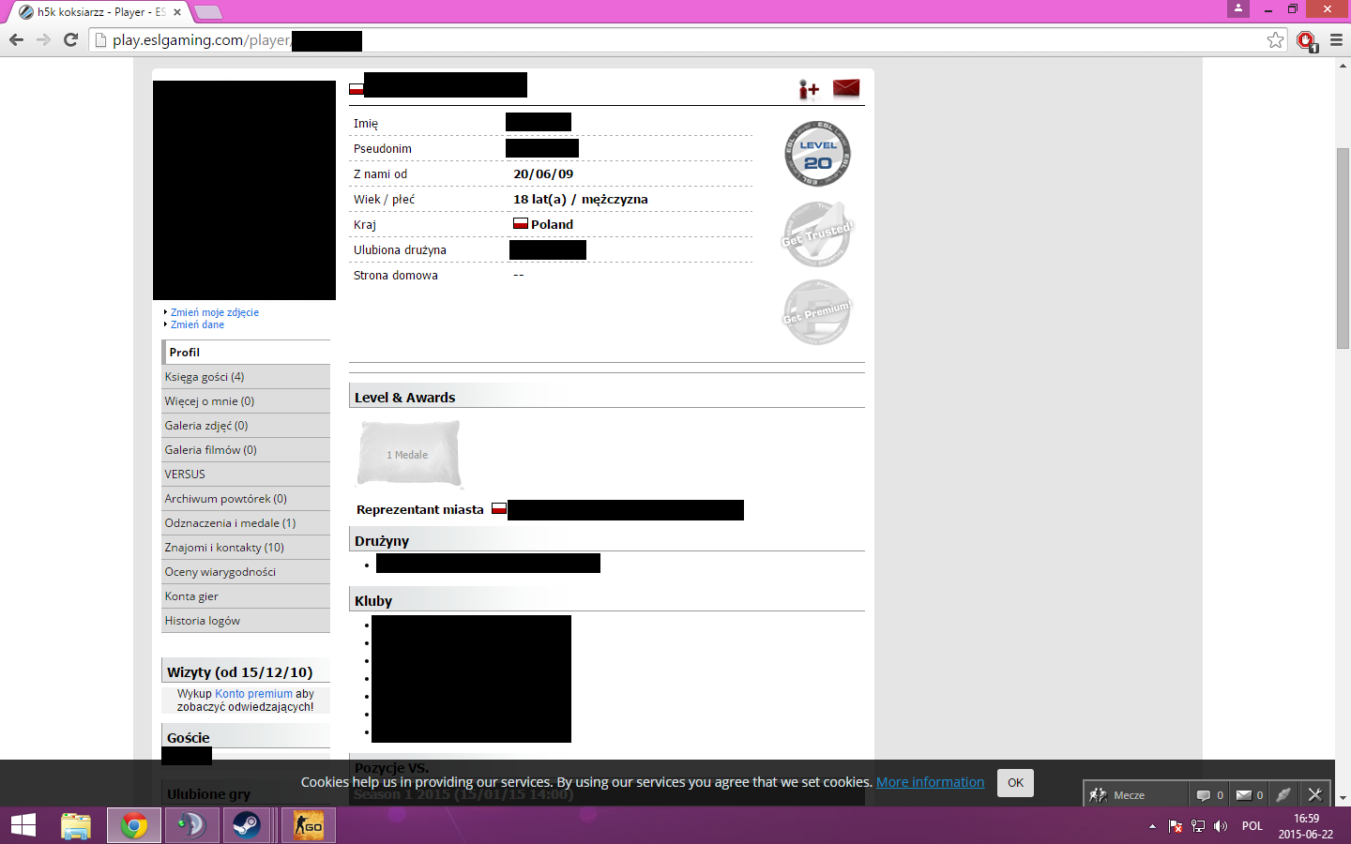
Task: Open the red browser extension icon
Action: 1306,40
